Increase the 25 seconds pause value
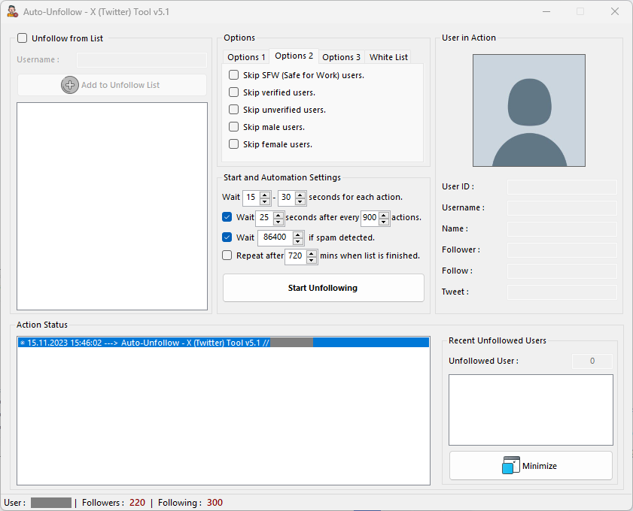 pos(278,214)
